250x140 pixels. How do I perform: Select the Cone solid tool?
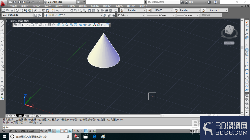[28, 25]
